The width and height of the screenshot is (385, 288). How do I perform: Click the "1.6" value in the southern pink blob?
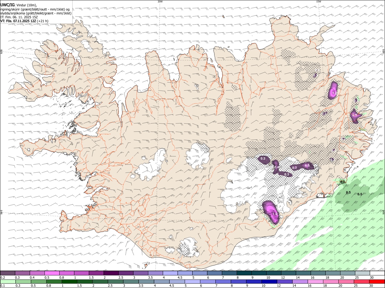click(x=274, y=214)
